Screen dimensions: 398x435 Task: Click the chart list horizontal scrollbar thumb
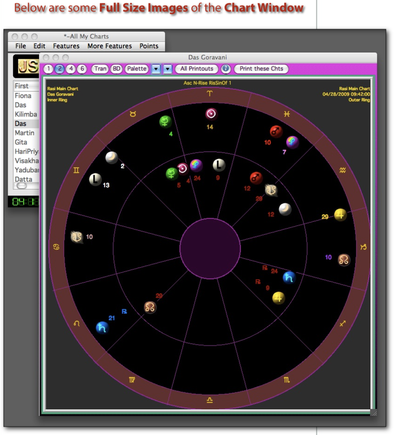(x=22, y=185)
